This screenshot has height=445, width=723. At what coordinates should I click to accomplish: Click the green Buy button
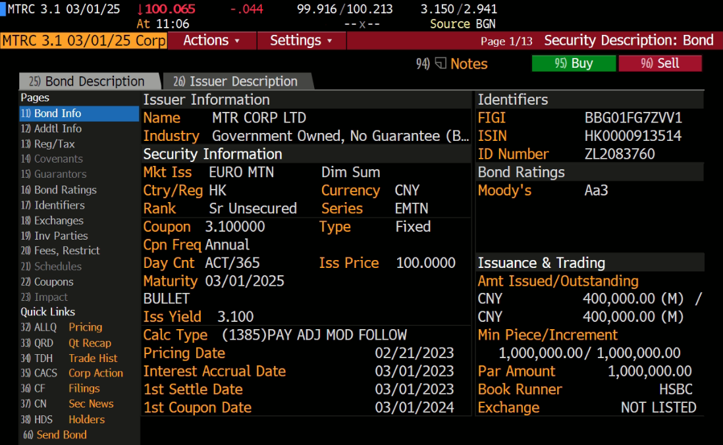(x=574, y=63)
